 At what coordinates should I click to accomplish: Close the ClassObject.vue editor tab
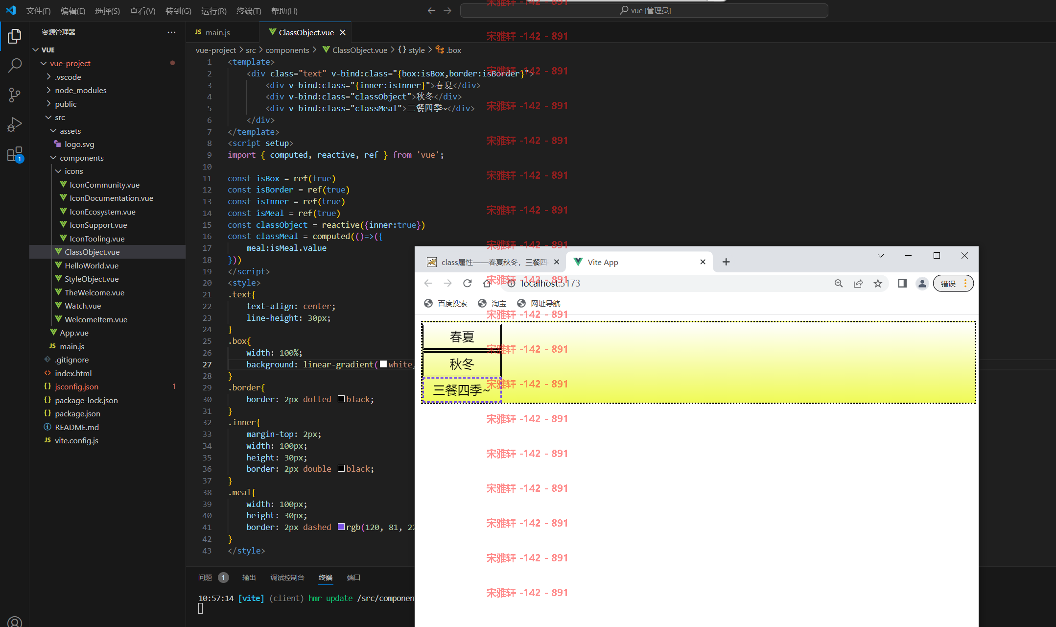pos(343,32)
